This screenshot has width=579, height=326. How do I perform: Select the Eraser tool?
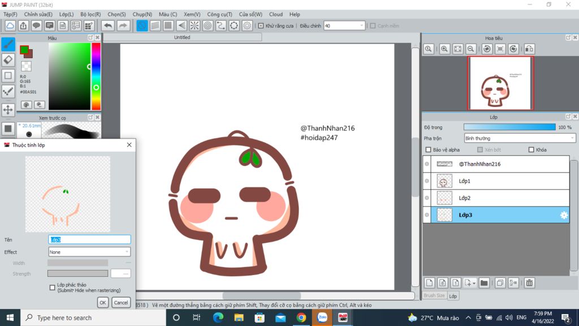[8, 60]
